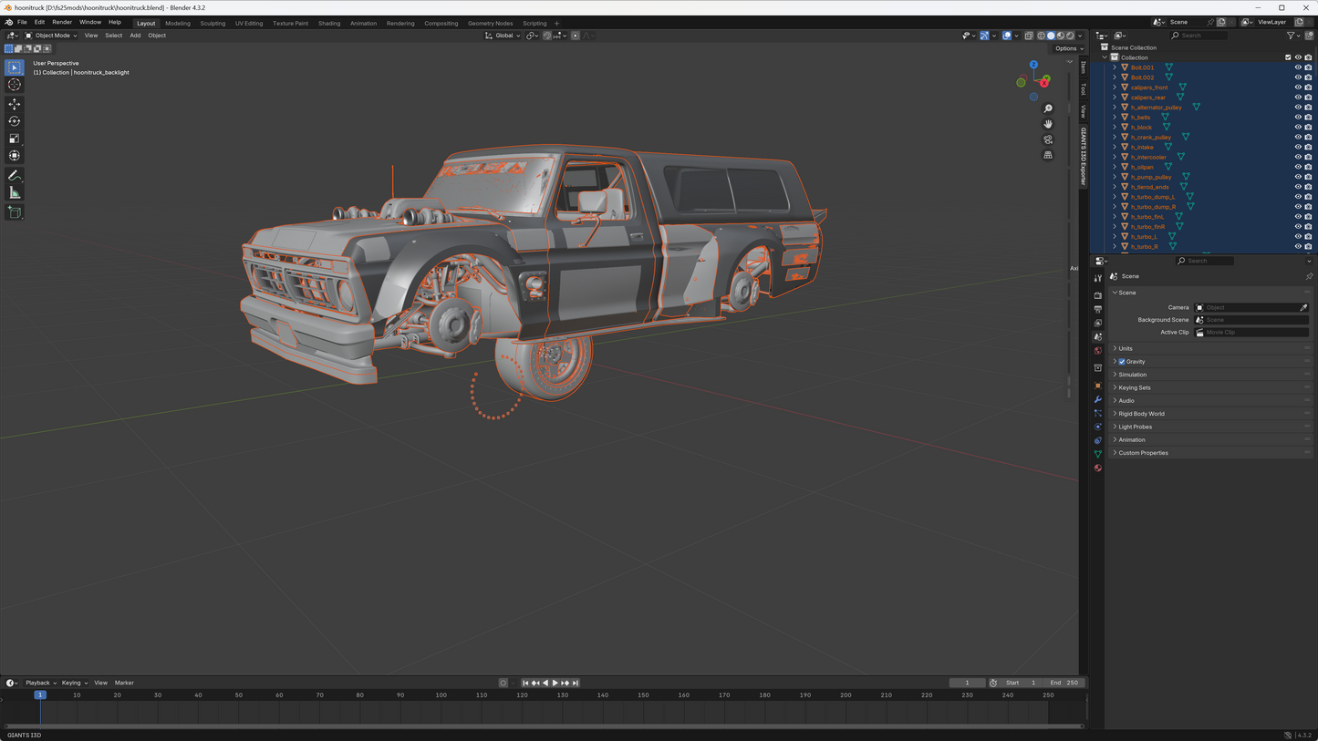This screenshot has height=741, width=1318.
Task: Select the Move tool in the toolbar
Action: (x=15, y=104)
